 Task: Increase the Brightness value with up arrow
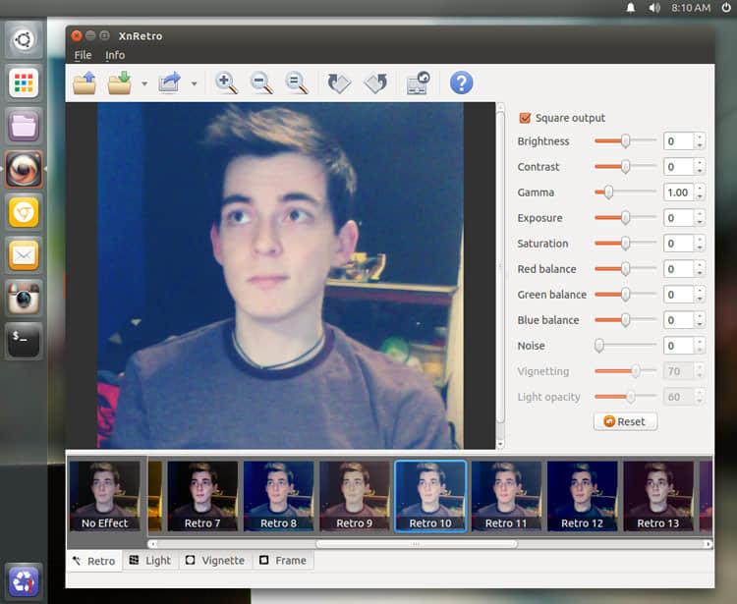tap(699, 137)
